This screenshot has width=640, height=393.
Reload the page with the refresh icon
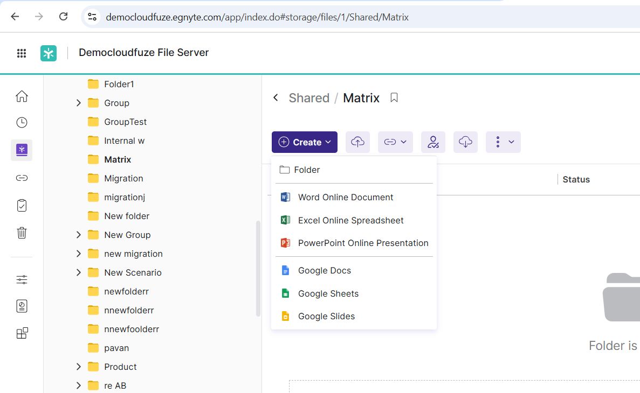(63, 17)
